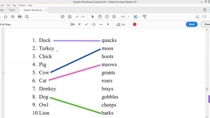210x118 pixels.
Task: Zoom out with the minus circle
Action: coord(107,17)
